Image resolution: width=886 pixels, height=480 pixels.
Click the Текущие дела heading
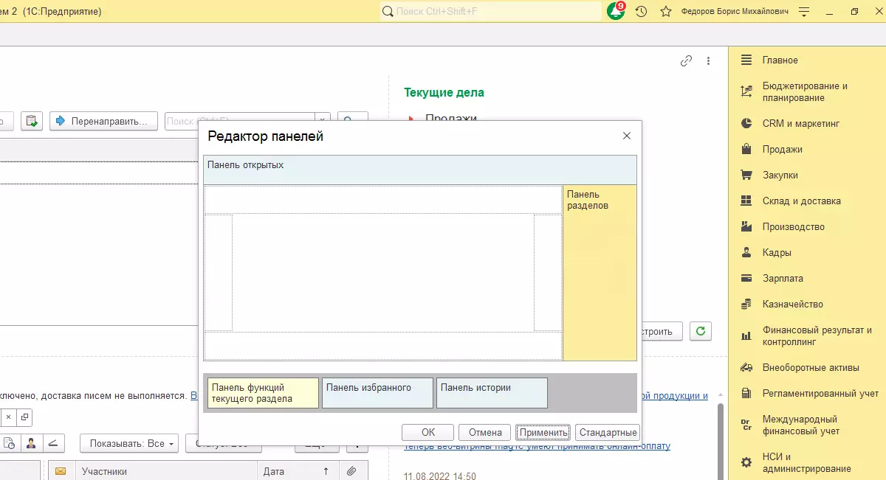click(444, 93)
